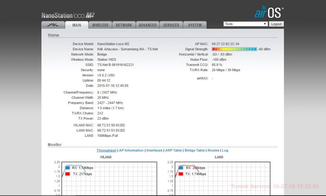View the Bridge Table link
The image size is (326, 196).
coord(195,150)
